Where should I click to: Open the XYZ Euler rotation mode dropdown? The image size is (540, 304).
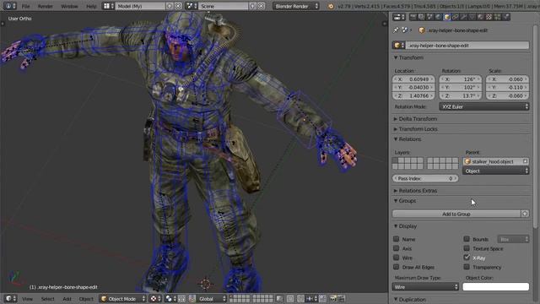tap(484, 107)
